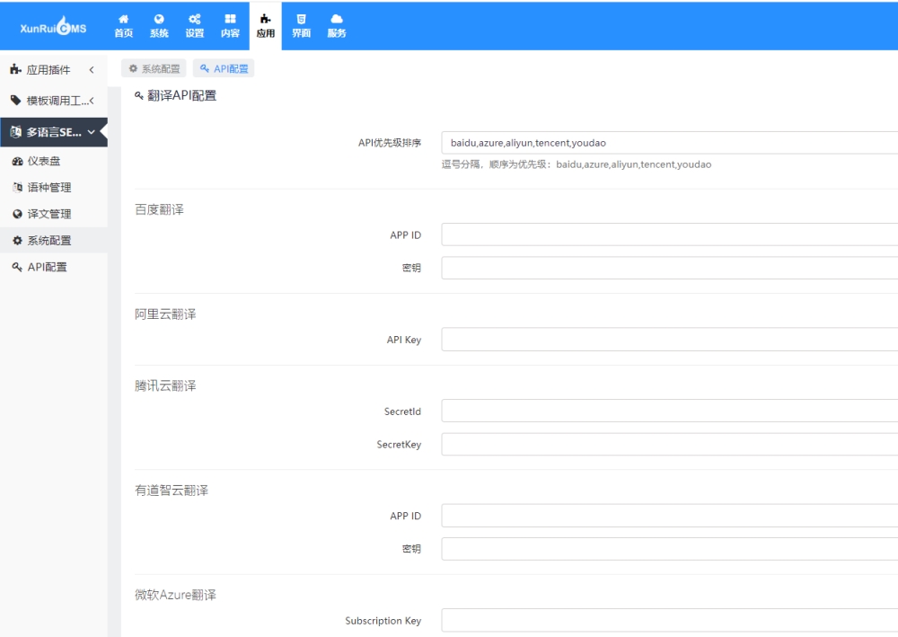Open API配置 in the sidebar
898x637 pixels.
coord(54,267)
